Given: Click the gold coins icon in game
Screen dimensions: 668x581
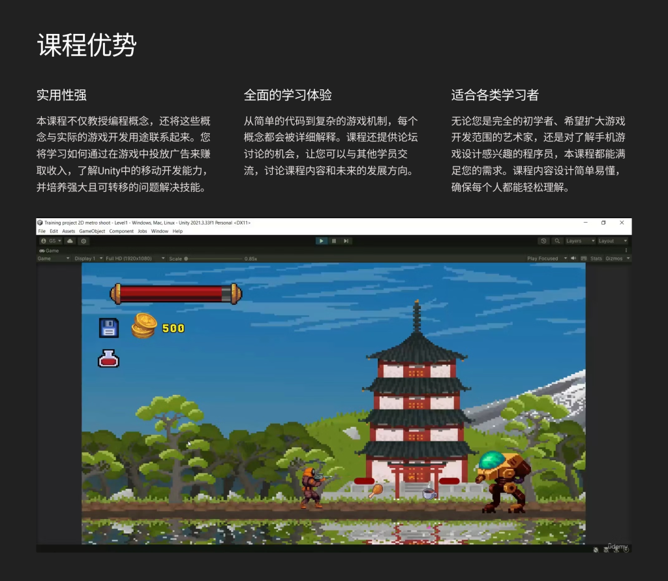Looking at the screenshot, I should [x=144, y=326].
